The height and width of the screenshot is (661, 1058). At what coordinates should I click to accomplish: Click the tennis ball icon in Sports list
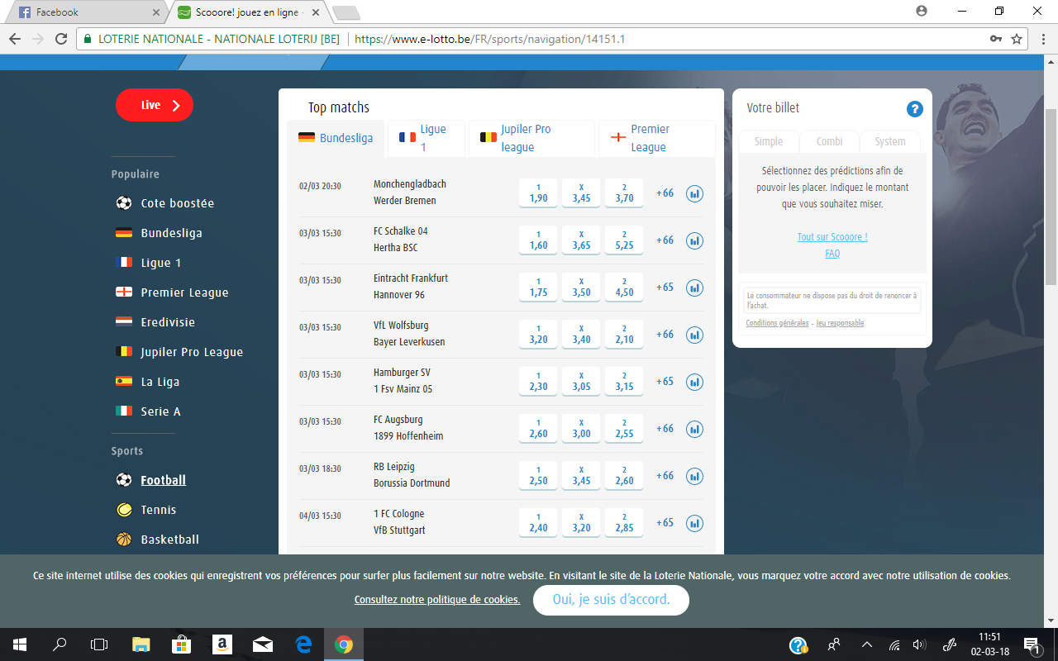(x=124, y=510)
